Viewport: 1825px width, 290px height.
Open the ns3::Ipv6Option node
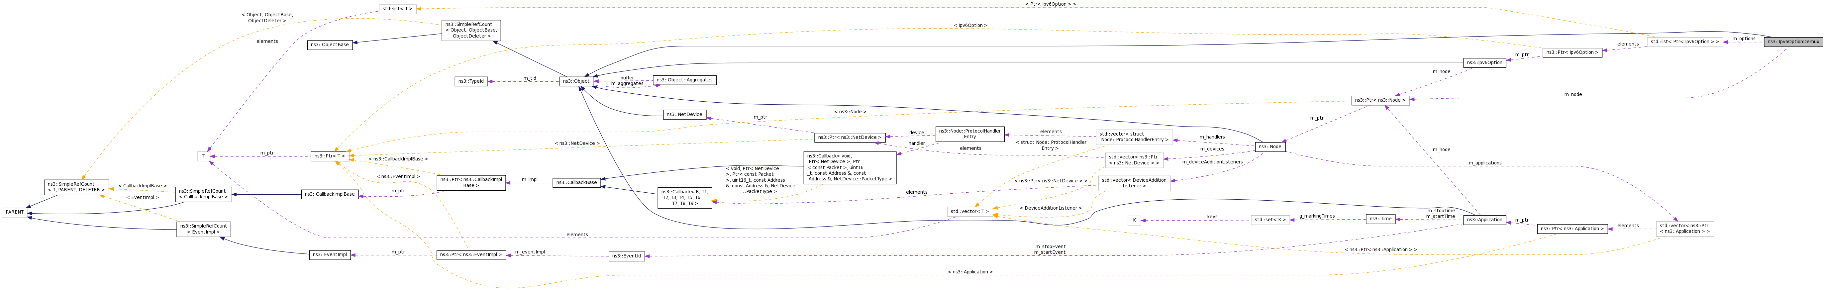(x=1484, y=62)
